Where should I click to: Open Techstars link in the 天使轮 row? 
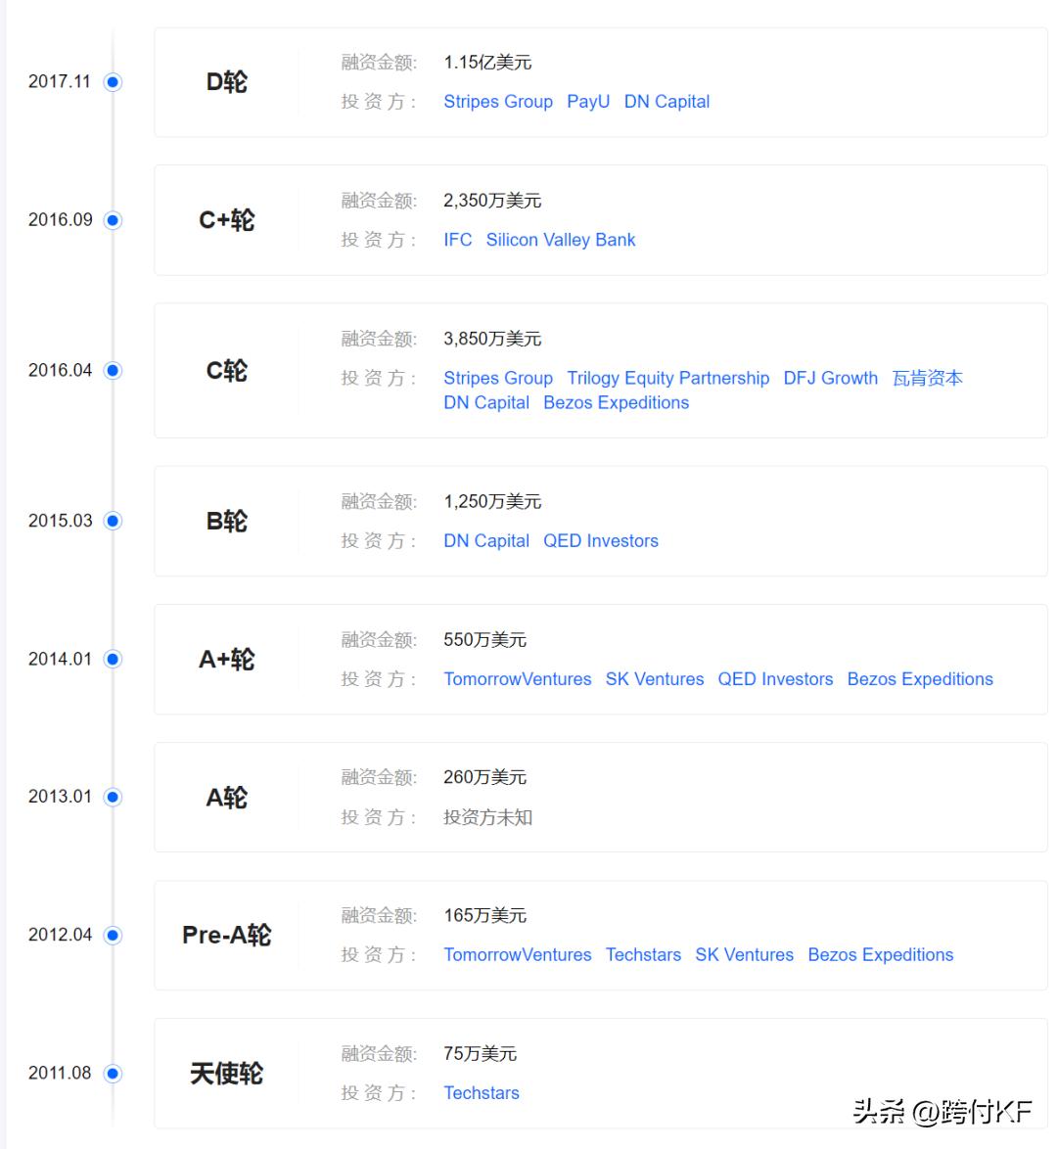coord(481,1092)
